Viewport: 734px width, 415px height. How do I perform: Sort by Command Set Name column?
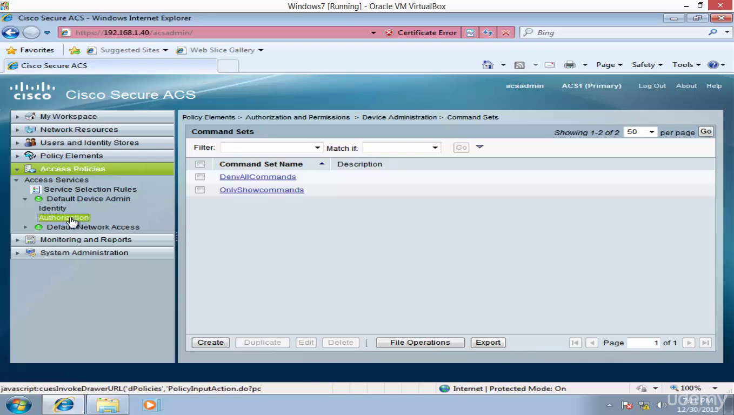click(261, 164)
